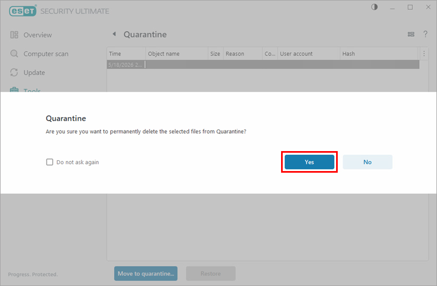
Task: Open the Overview section icon
Action: (x=14, y=35)
